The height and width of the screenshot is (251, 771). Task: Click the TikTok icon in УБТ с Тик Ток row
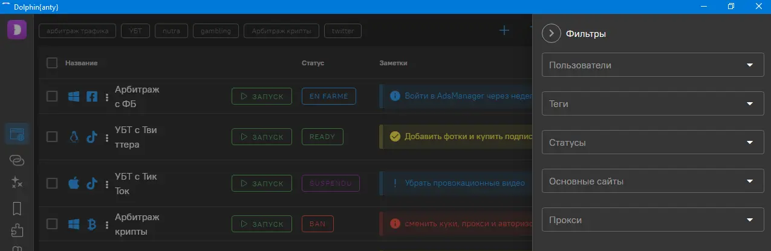click(92, 183)
